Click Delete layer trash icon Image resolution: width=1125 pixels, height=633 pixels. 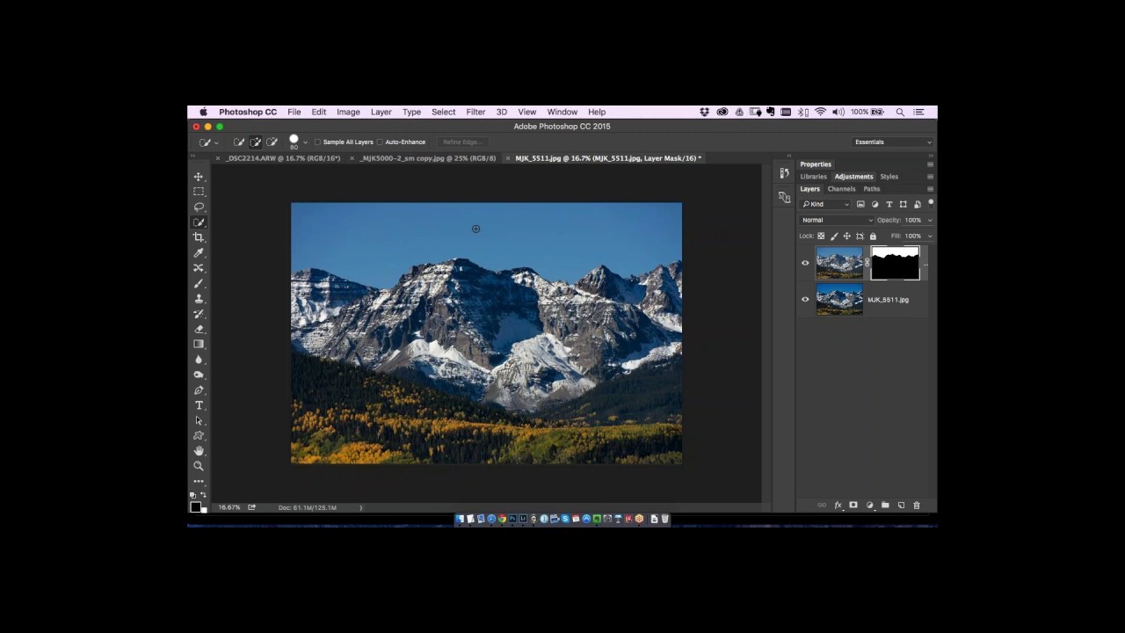click(x=917, y=506)
